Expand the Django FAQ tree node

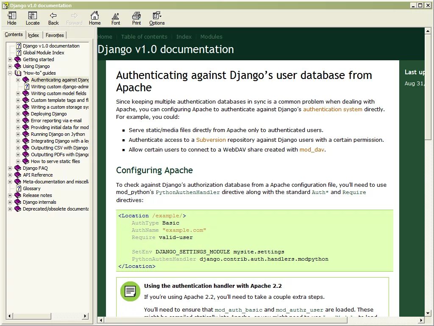(10, 168)
